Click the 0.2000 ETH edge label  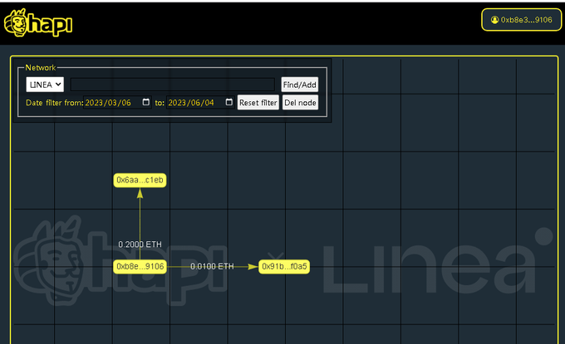[140, 245]
